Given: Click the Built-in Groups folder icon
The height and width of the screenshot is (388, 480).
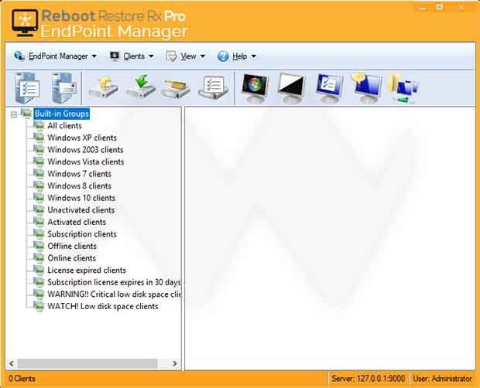Looking at the screenshot, I should pos(26,114).
